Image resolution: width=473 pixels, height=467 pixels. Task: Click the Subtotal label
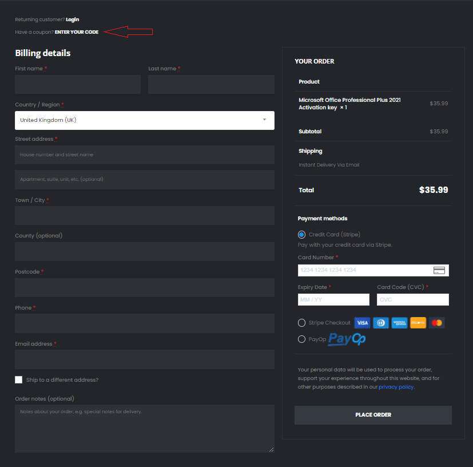pos(310,132)
